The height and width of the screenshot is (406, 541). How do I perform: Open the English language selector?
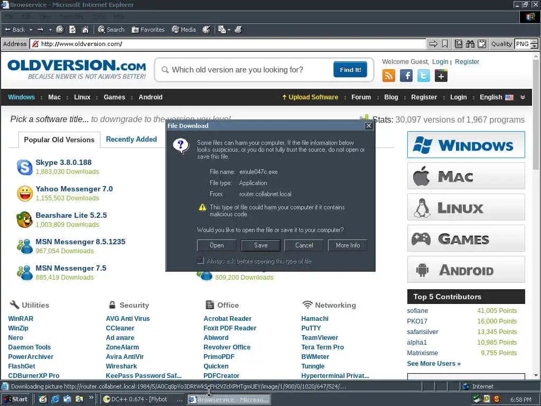(x=496, y=97)
